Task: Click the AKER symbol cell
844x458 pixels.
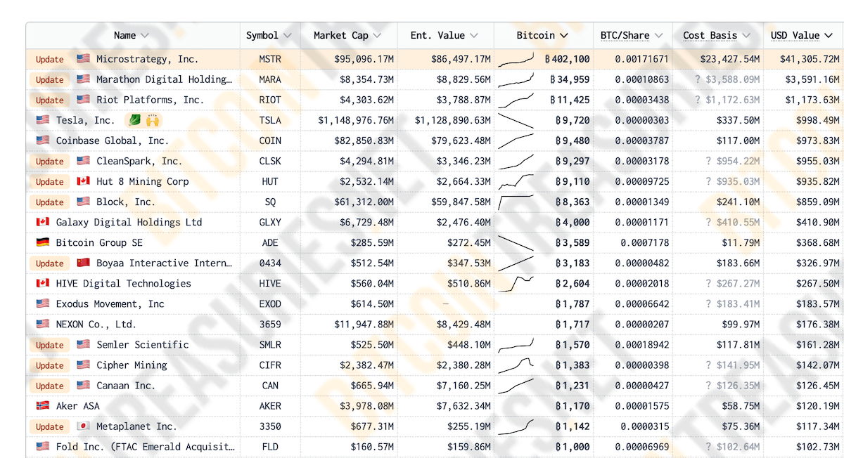Action: [x=270, y=405]
